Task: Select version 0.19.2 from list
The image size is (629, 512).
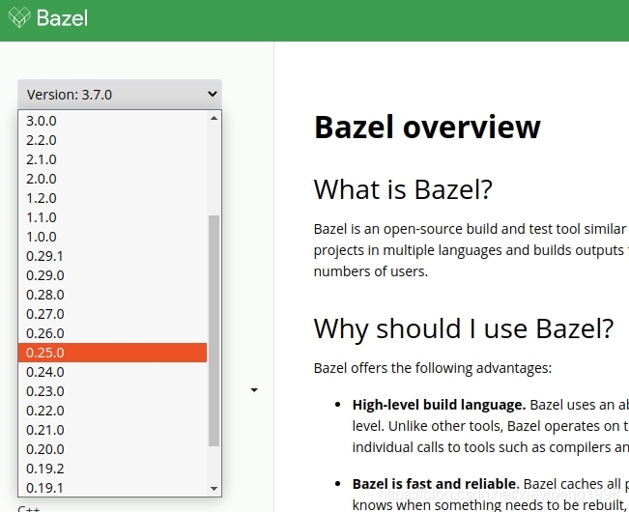Action: (x=112, y=469)
